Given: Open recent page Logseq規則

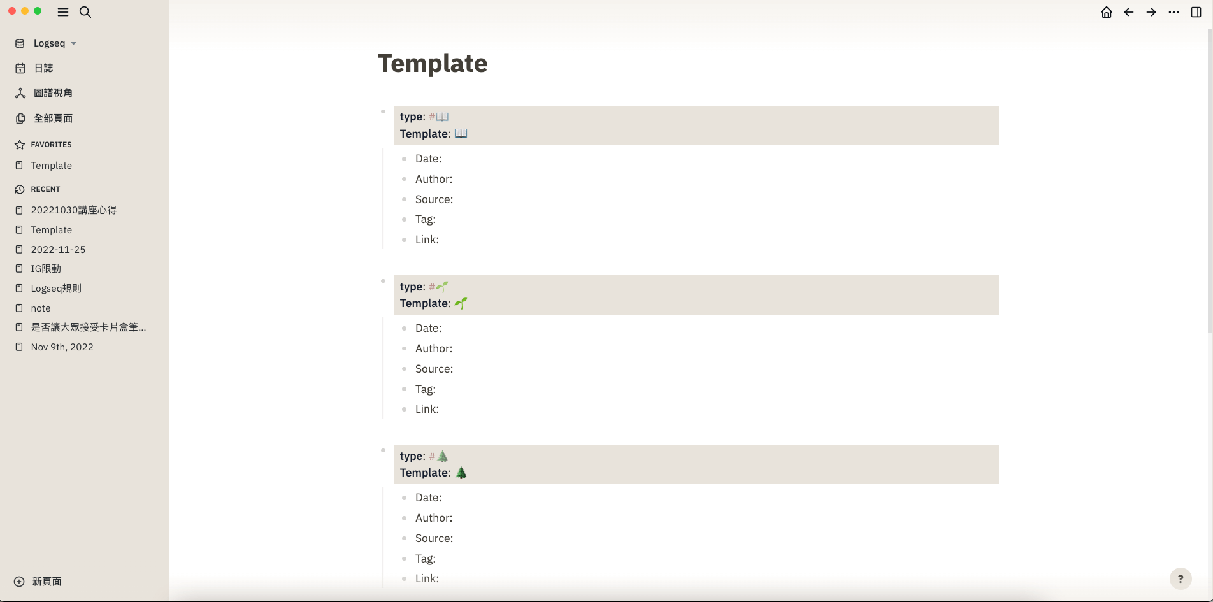Looking at the screenshot, I should coord(56,289).
